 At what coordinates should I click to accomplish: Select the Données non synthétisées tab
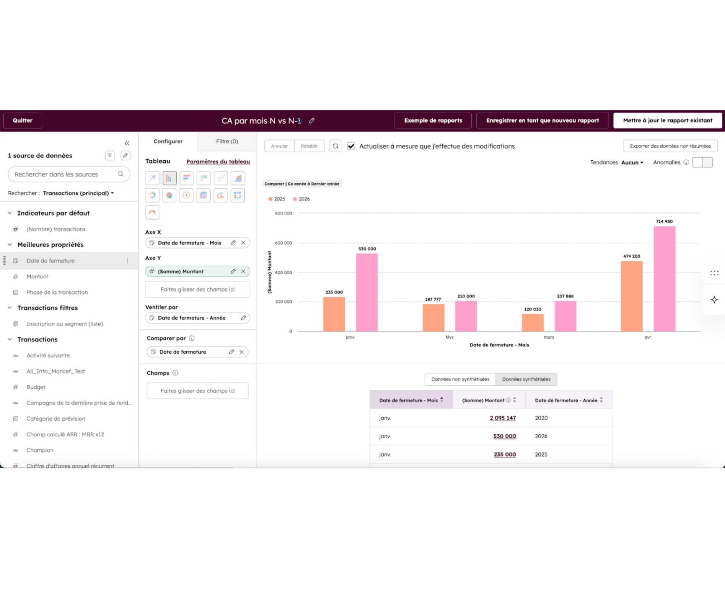(460, 379)
